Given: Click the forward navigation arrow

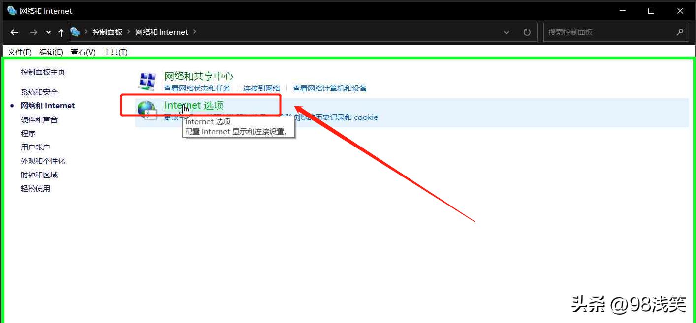Looking at the screenshot, I should (x=33, y=32).
